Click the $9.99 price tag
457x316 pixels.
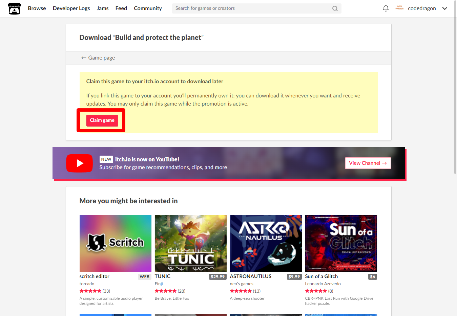coord(294,277)
